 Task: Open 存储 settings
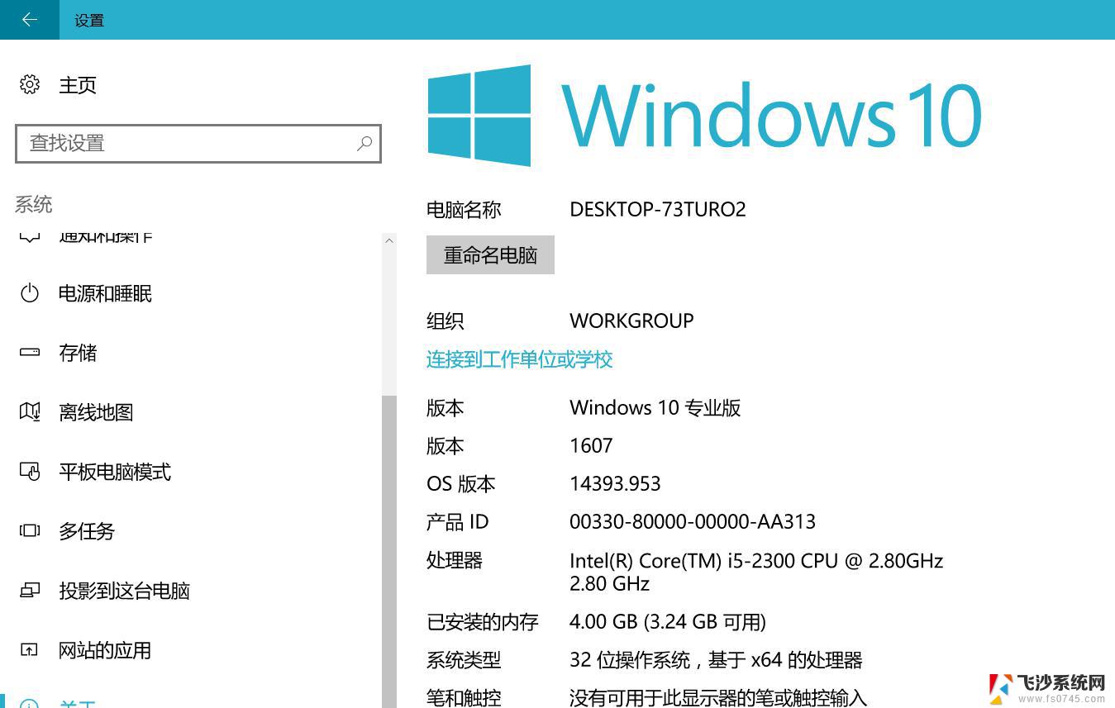pos(78,353)
